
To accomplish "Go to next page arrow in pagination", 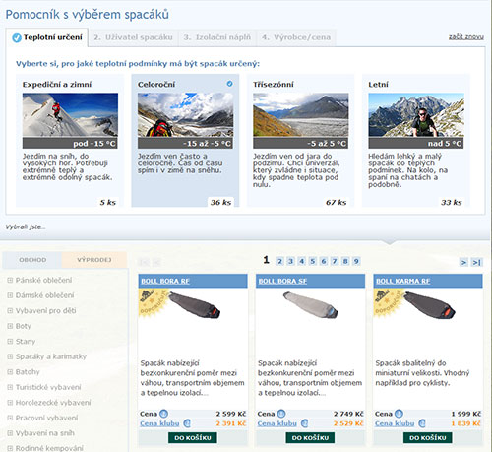I will (x=463, y=262).
